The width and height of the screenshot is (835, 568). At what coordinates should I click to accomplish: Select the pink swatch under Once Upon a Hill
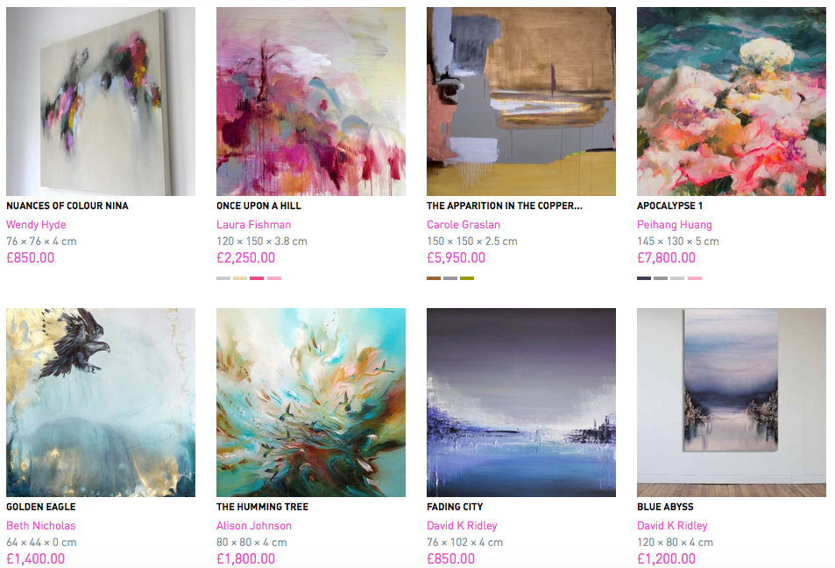258,278
